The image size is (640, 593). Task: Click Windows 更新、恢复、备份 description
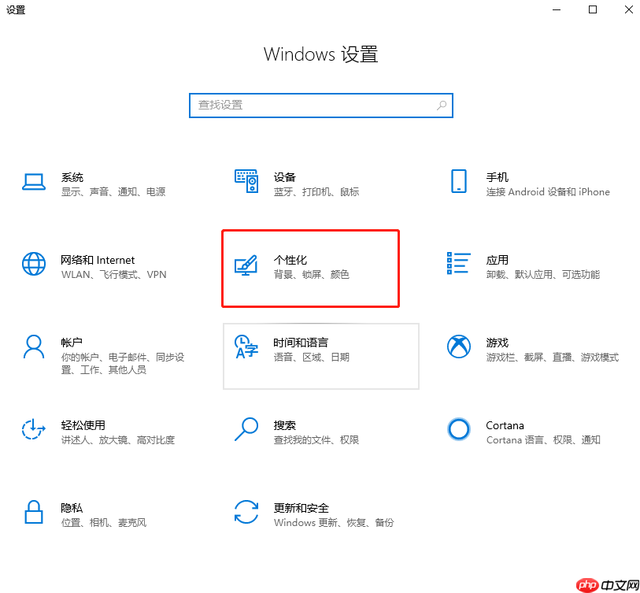point(334,523)
